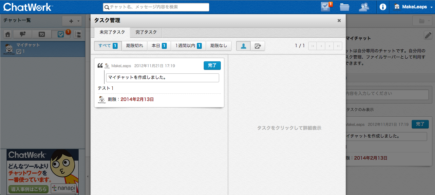
Task: Switch to 未完了タスク tab
Action: coord(112,32)
